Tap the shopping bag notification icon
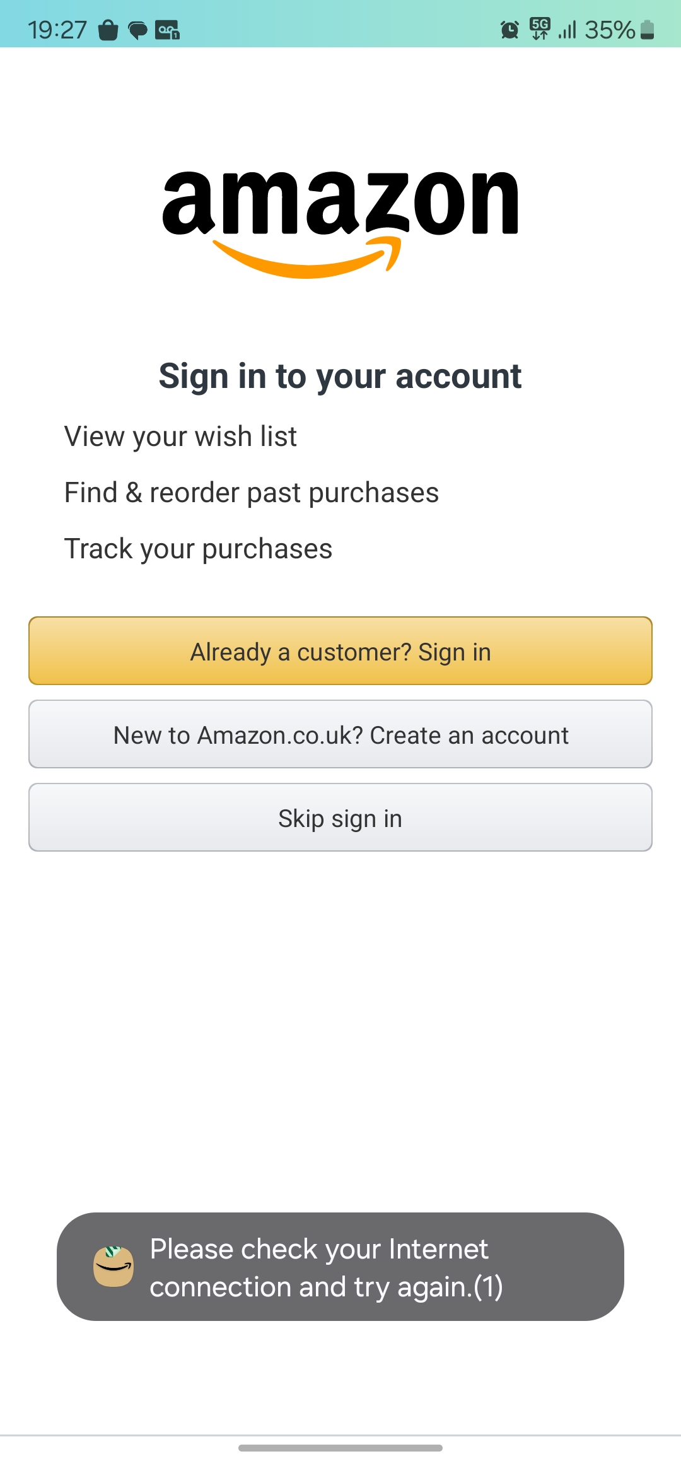681x1461 pixels. click(x=108, y=30)
